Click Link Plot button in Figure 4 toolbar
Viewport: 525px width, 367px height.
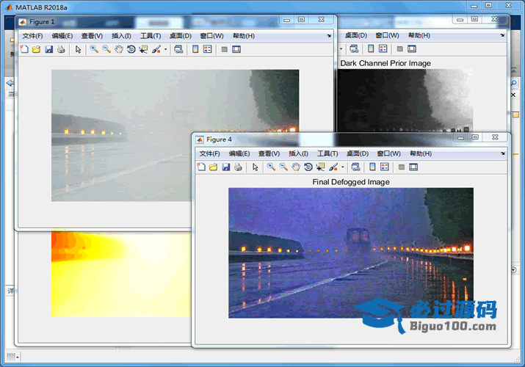click(x=355, y=167)
